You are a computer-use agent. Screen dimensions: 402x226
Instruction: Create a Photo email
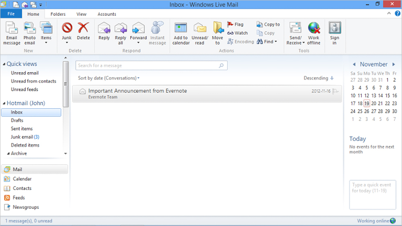click(29, 34)
